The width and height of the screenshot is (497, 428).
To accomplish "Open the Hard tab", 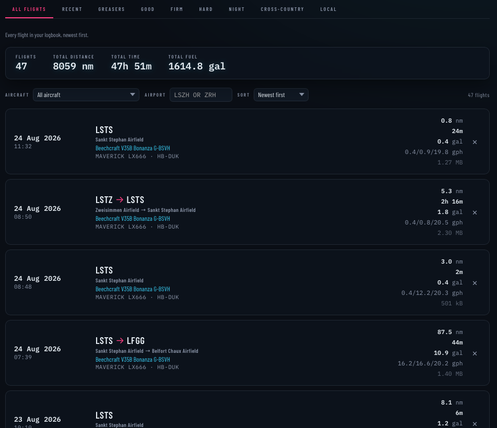I will click(206, 9).
